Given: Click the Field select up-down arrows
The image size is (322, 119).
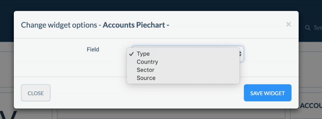Looking at the screenshot, I should click(241, 54).
